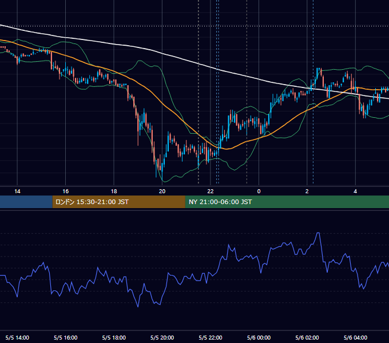Image resolution: width=389 pixels, height=343 pixels.
Task: Click the 5/5 16:00 date label
Action: coord(65,338)
